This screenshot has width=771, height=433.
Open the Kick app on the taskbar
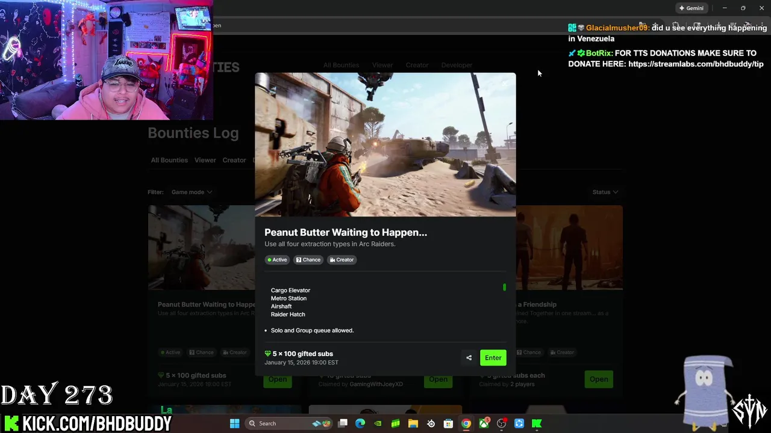point(537,423)
